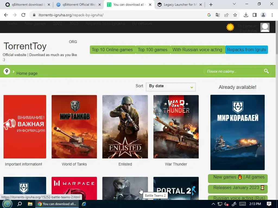Open the Warface game cover

tap(74, 188)
